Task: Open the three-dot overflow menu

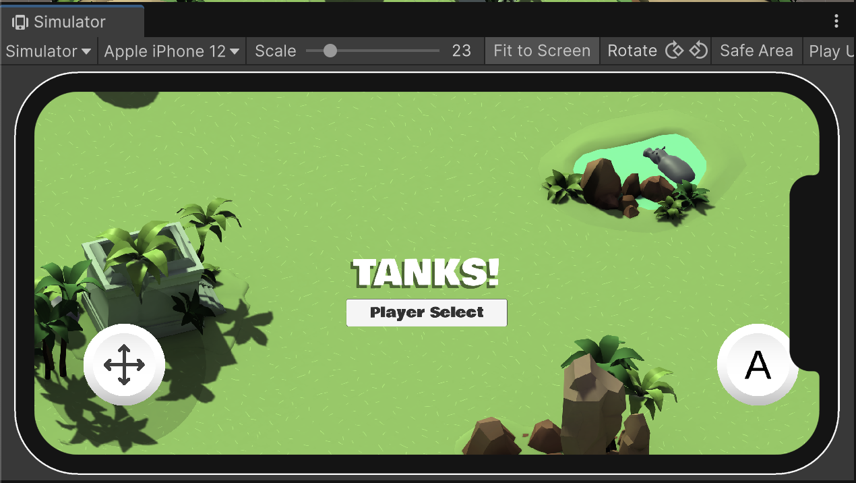Action: (836, 21)
